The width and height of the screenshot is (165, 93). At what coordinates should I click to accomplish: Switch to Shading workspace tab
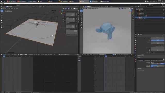pyautogui.click(x=40, y=5)
